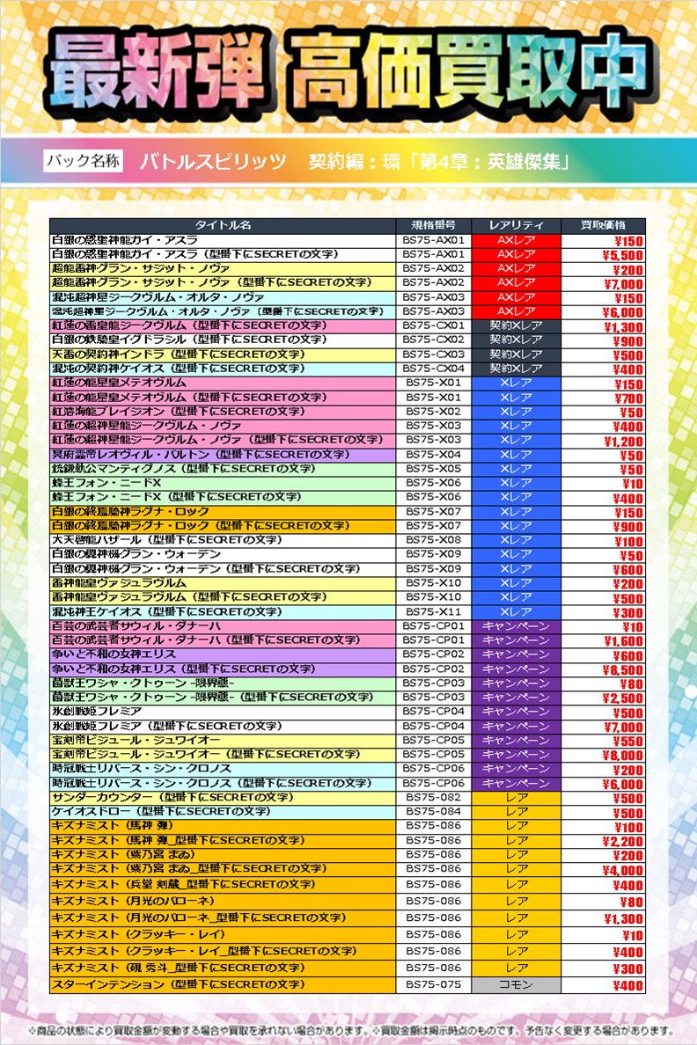Select the '¥1,600' price cell
Screen dimensions: 697x1045
(x=603, y=640)
